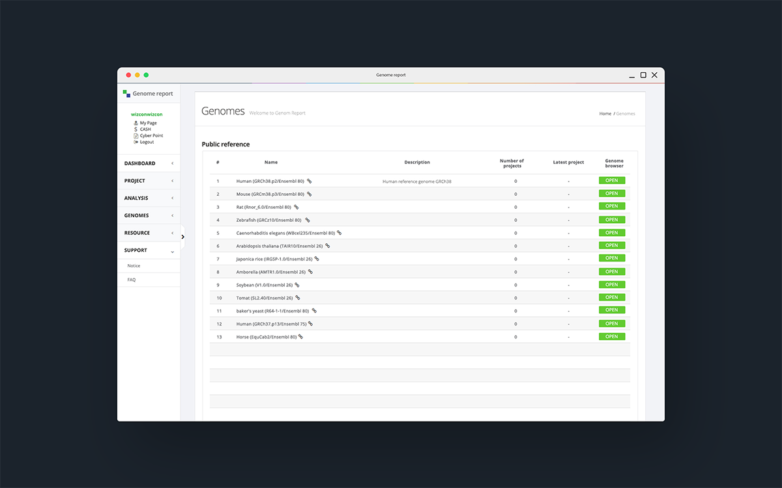The image size is (782, 488).
Task: Open the RESOURCE sidebar section
Action: click(x=149, y=233)
